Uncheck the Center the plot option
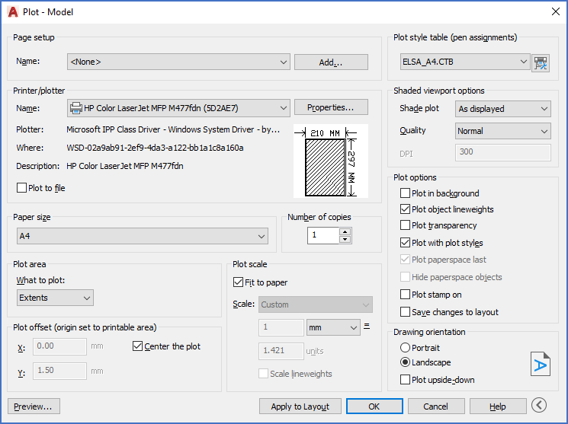568x424 pixels. pyautogui.click(x=138, y=346)
